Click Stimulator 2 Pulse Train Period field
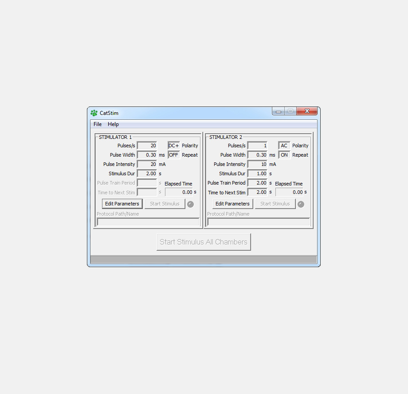Screen dimensions: 408x394 [x=257, y=183]
